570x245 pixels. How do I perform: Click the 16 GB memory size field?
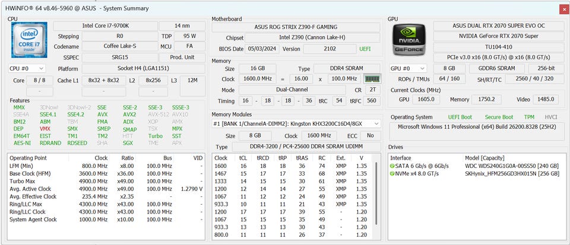[257, 68]
